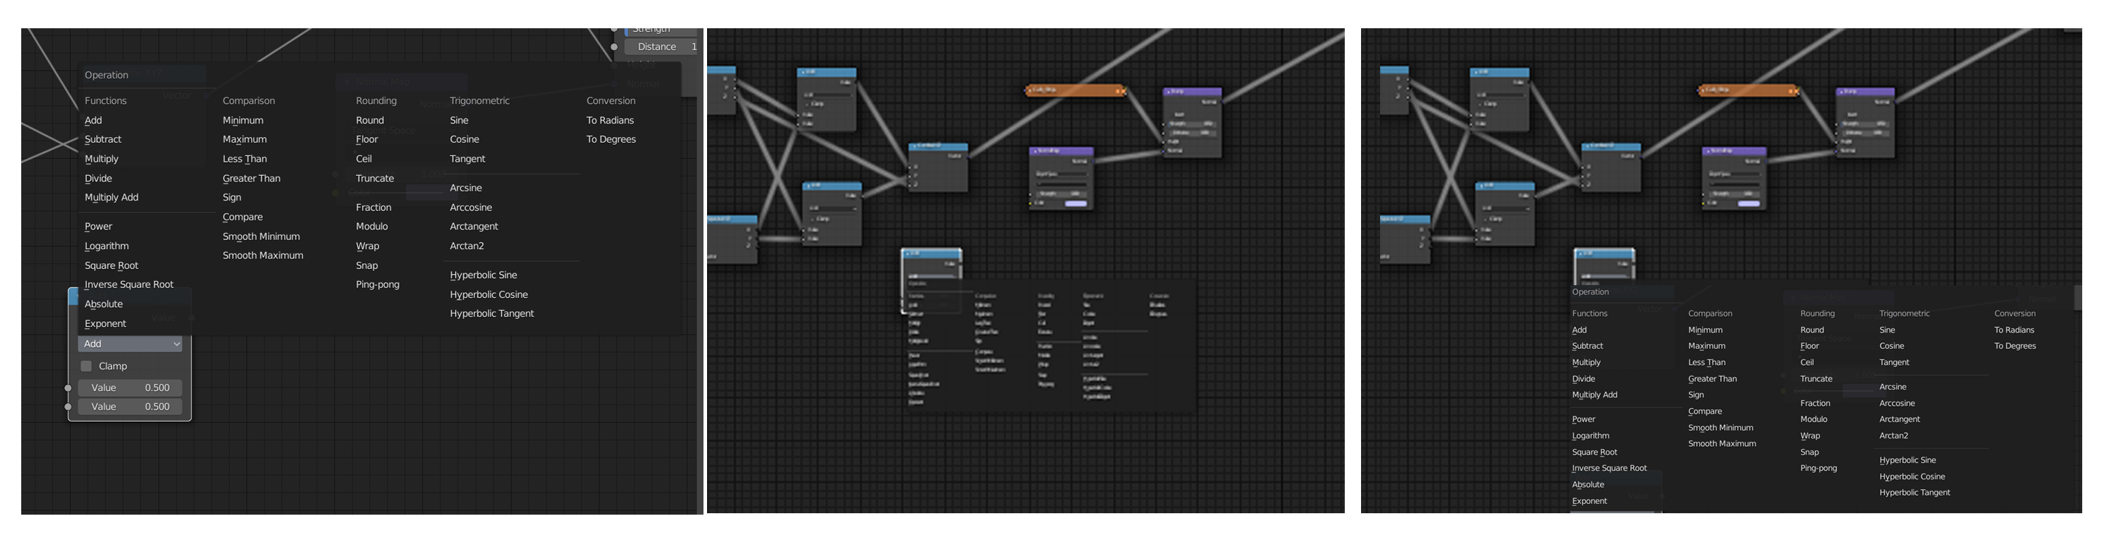Pick Square Root in the left screenshot
The height and width of the screenshot is (533, 2102).
tap(111, 265)
